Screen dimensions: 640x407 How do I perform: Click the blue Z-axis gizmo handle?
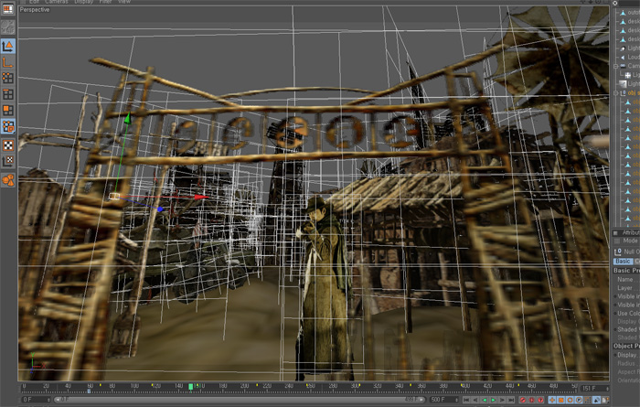160,209
